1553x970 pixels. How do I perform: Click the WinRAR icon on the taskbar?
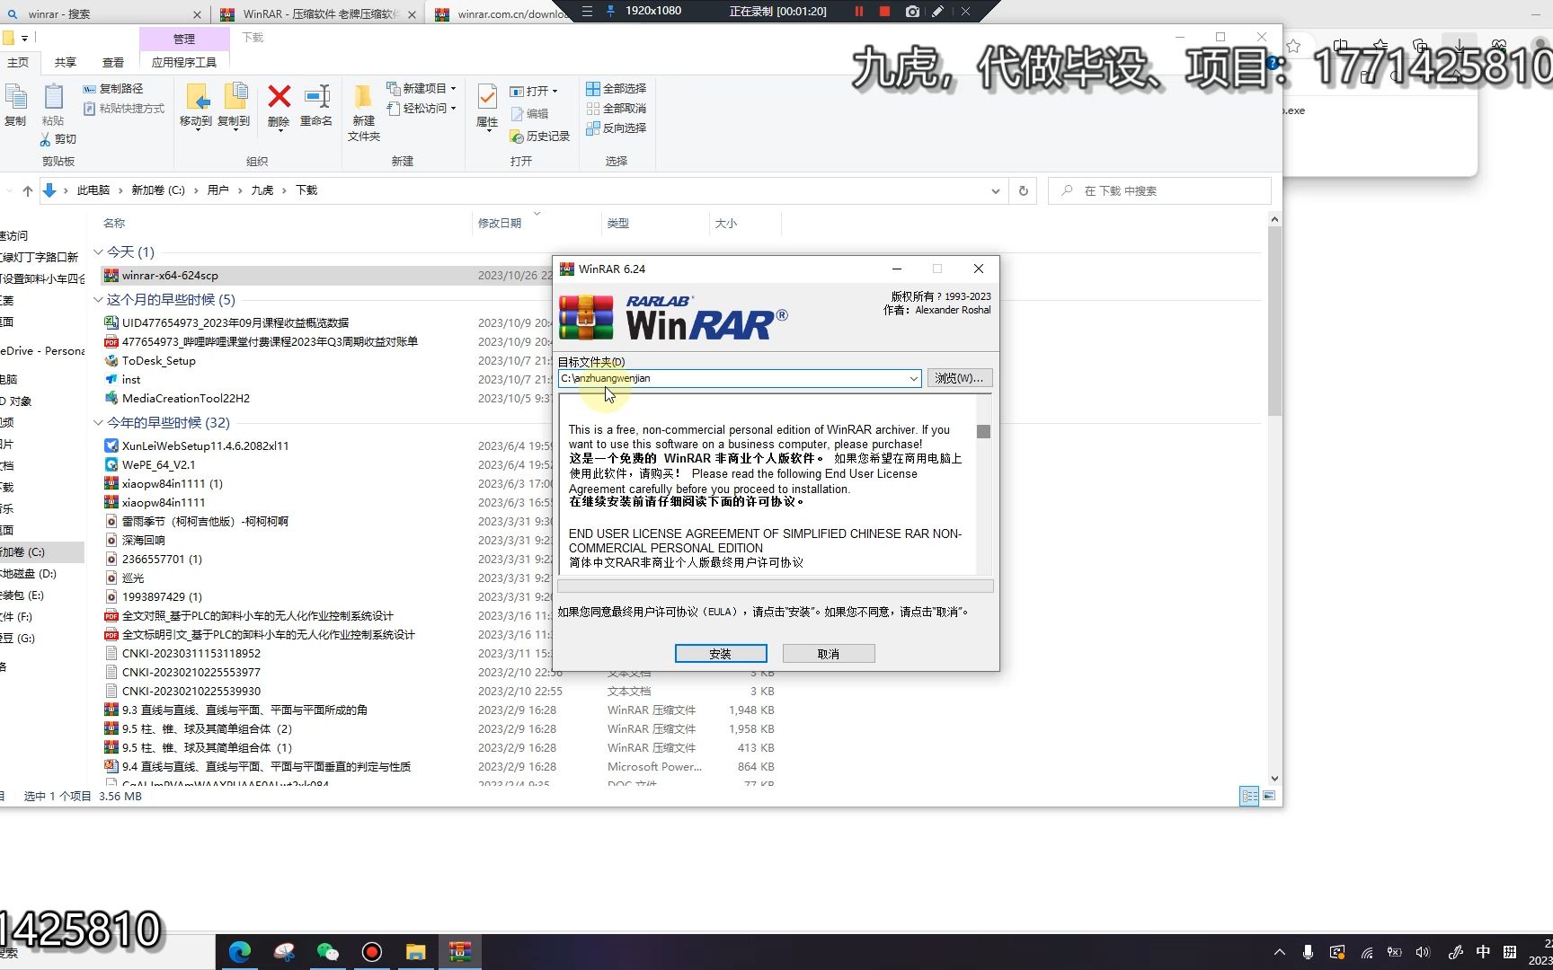pyautogui.click(x=460, y=952)
